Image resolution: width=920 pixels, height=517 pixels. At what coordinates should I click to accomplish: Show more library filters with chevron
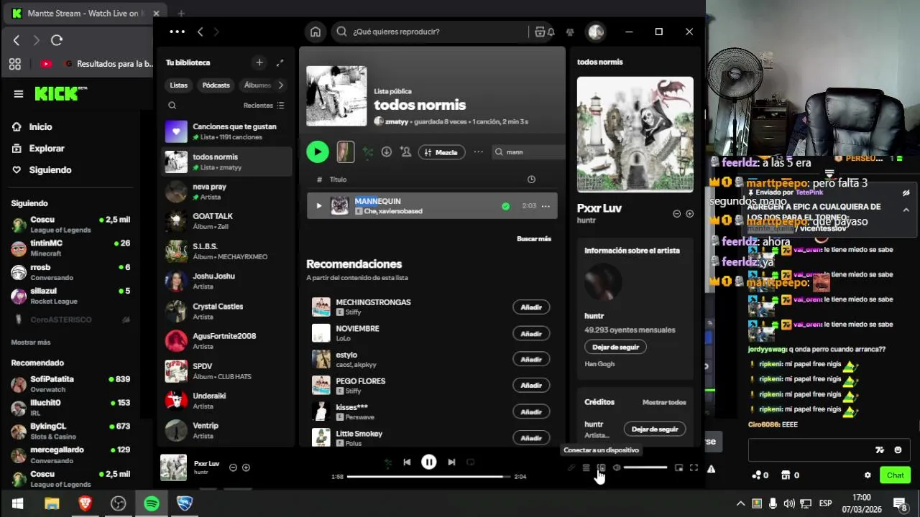[280, 85]
